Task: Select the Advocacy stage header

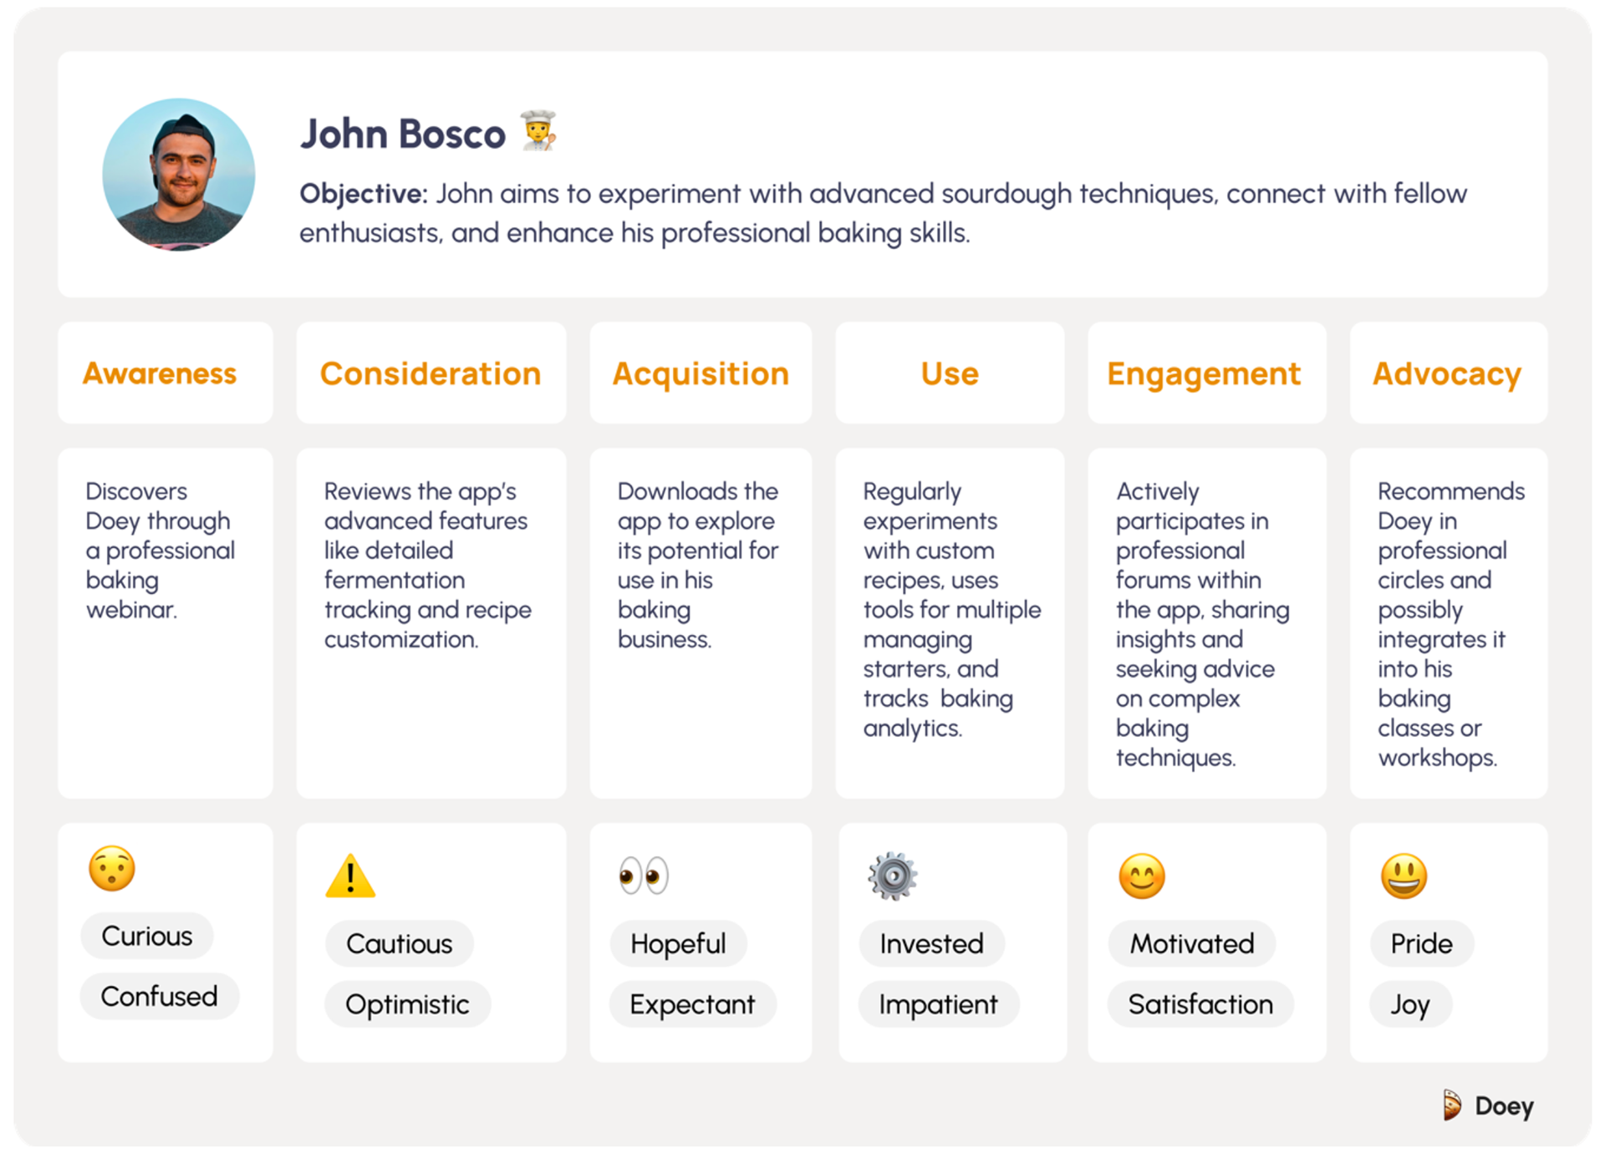Action: point(1449,373)
